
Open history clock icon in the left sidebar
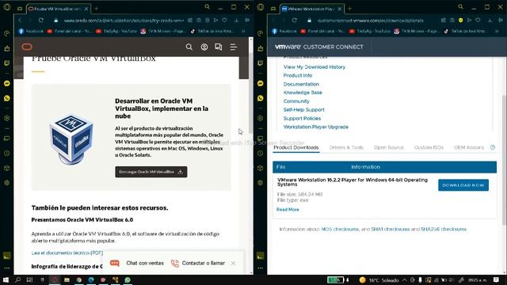click(x=7, y=153)
